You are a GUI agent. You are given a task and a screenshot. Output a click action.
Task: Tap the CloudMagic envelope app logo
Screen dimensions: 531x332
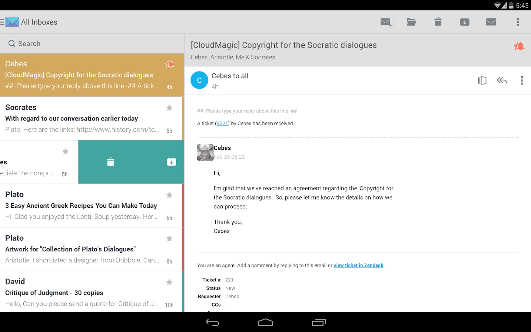[12, 22]
